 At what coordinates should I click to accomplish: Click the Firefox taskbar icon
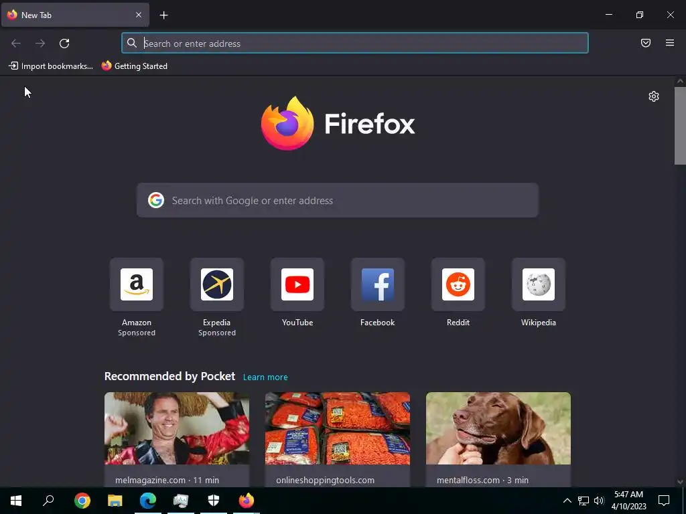coord(247,501)
